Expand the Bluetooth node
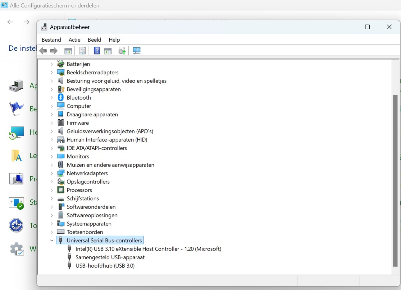 click(x=52, y=98)
